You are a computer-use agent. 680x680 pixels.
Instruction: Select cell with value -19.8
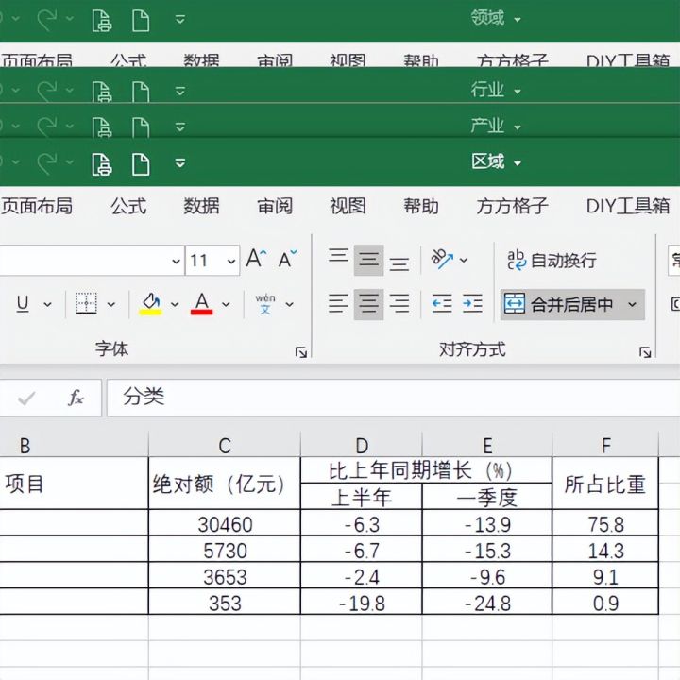point(361,602)
